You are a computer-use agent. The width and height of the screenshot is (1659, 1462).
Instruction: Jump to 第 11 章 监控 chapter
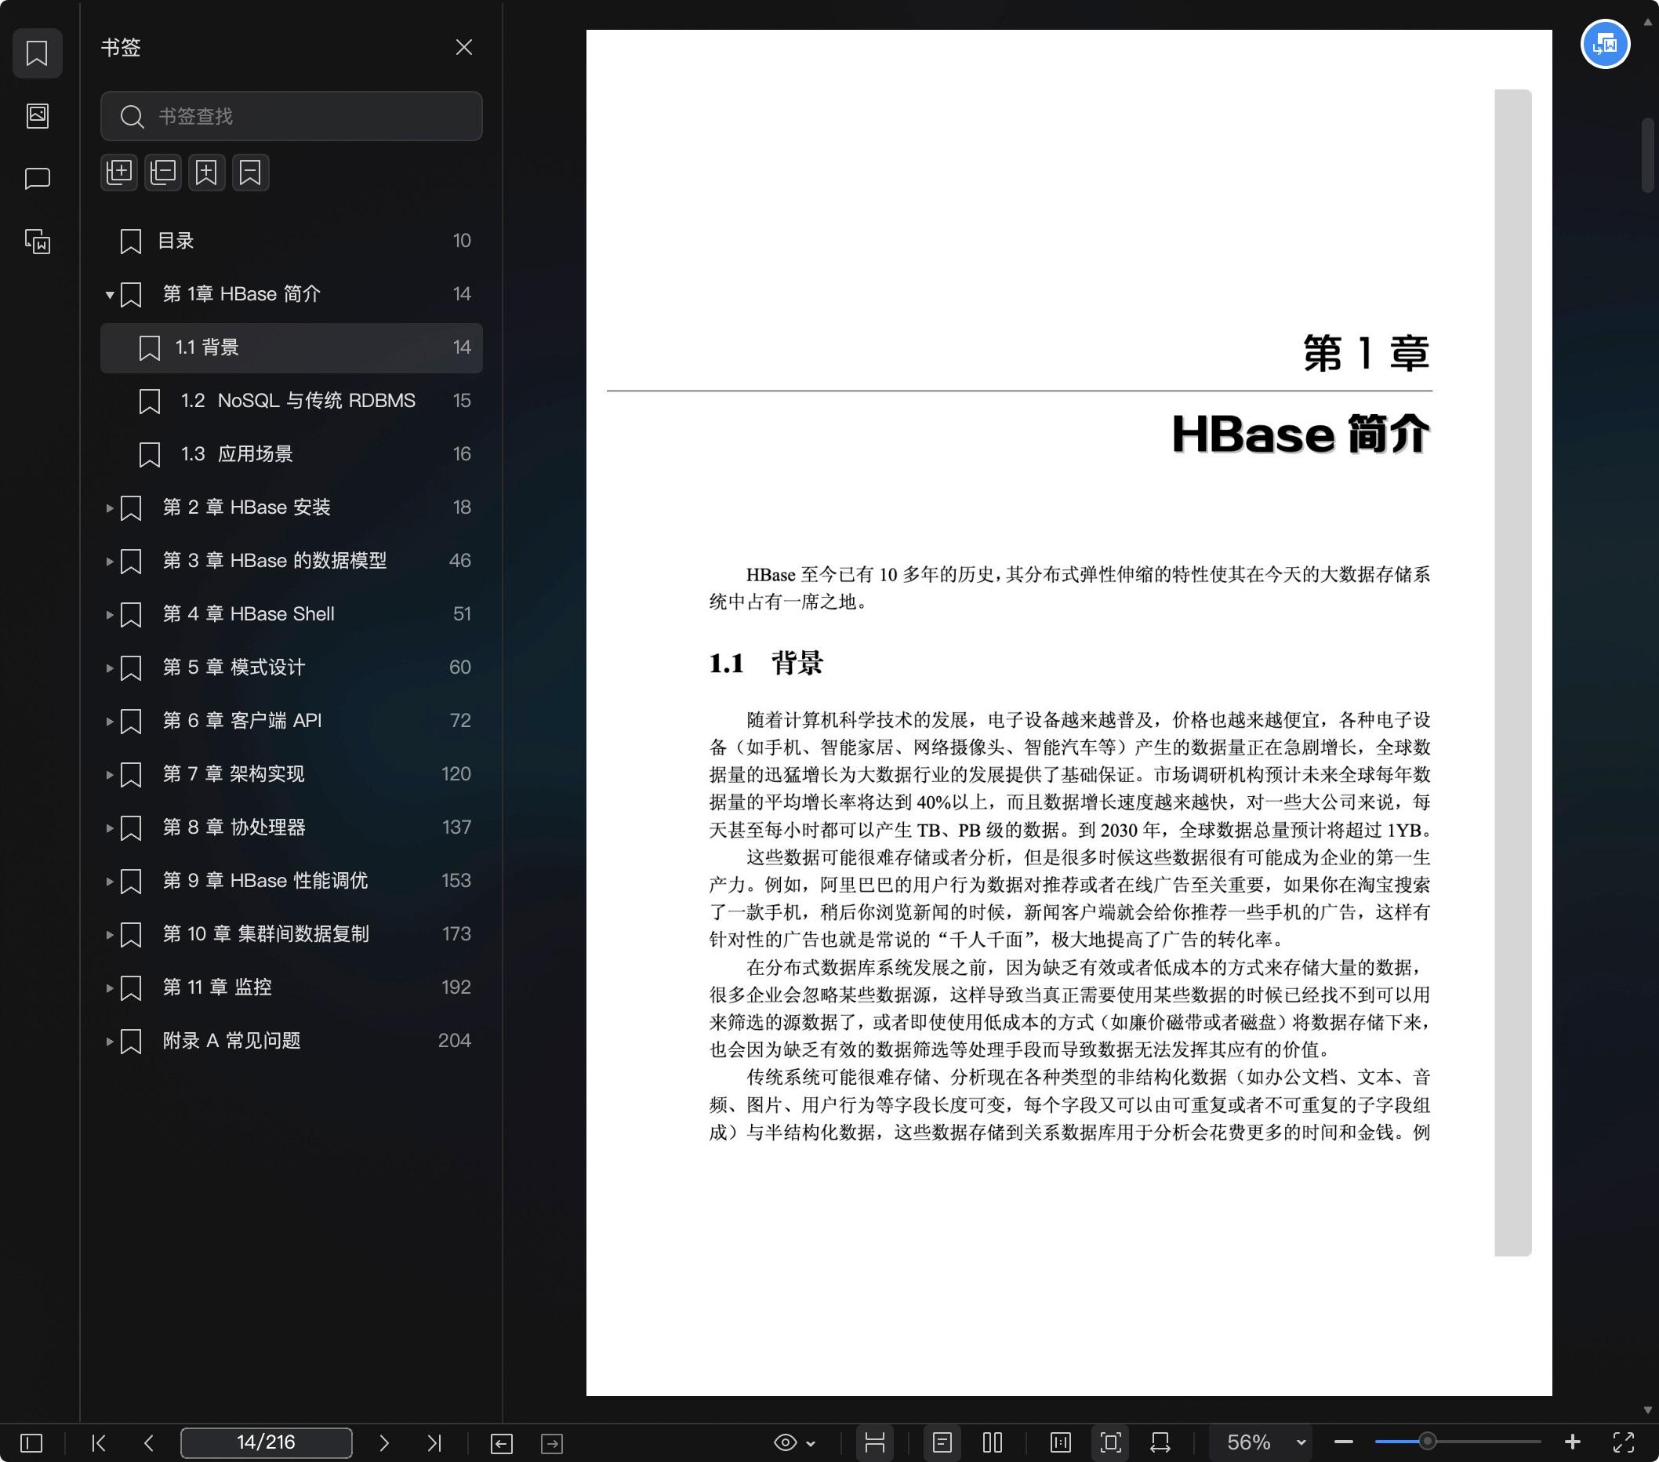[x=217, y=988]
